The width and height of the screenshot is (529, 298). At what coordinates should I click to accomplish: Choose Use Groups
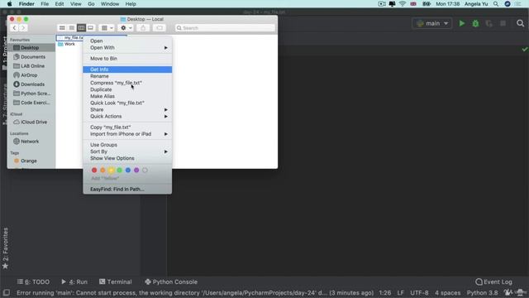pos(127,145)
